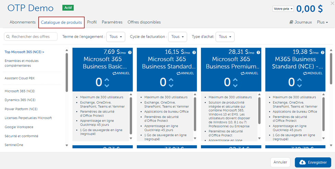Viewport: 335px width, 169px height.
Task: Select Google Workspace category
Action: 19,127
